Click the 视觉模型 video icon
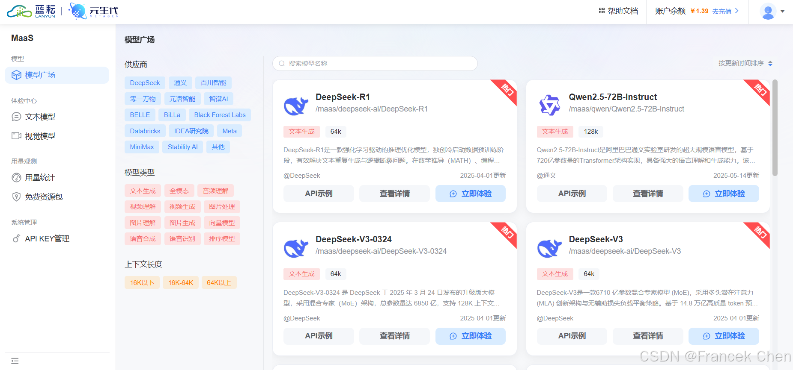The image size is (793, 370). pyautogui.click(x=16, y=136)
